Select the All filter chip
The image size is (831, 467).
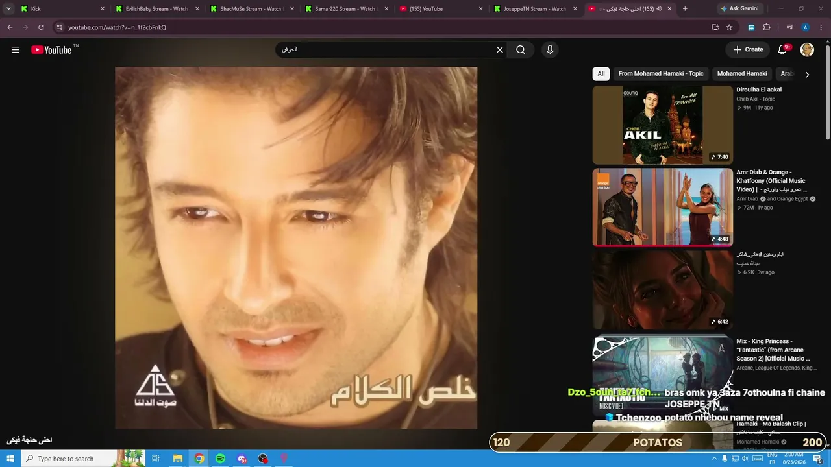click(601, 74)
